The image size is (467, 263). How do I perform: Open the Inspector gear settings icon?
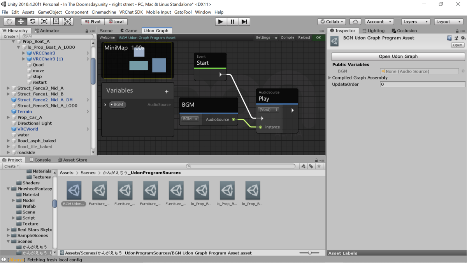463,38
